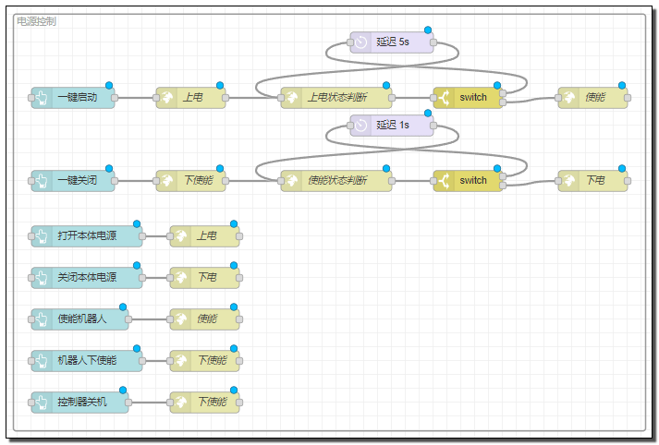
Task: Click the icon of 下使能 node wired to 一键关闭
Action: (167, 181)
